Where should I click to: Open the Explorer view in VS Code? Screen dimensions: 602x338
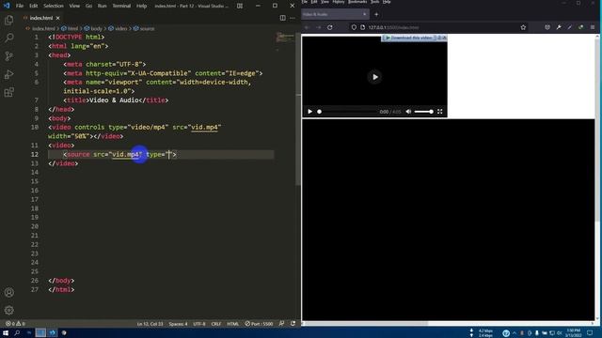point(8,20)
